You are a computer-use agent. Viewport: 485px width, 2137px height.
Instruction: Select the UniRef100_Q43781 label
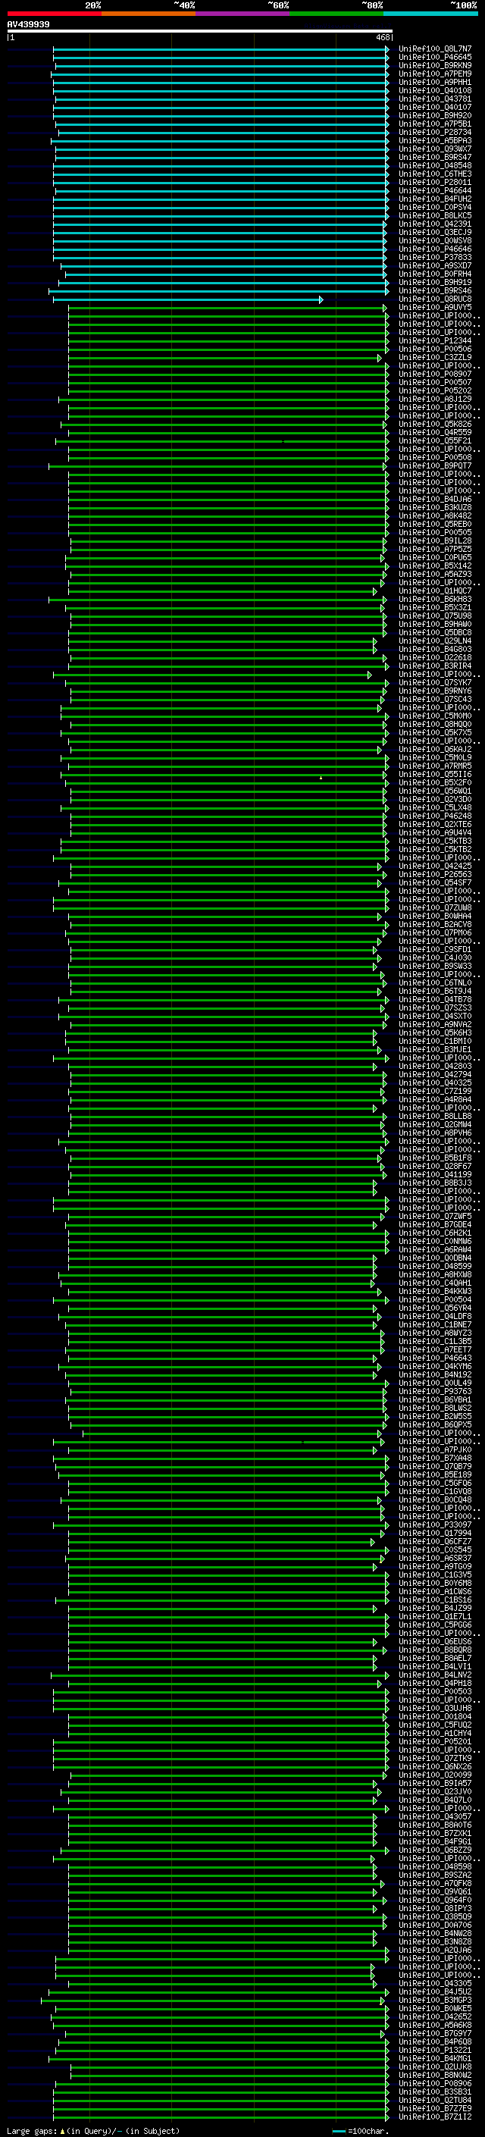click(435, 99)
